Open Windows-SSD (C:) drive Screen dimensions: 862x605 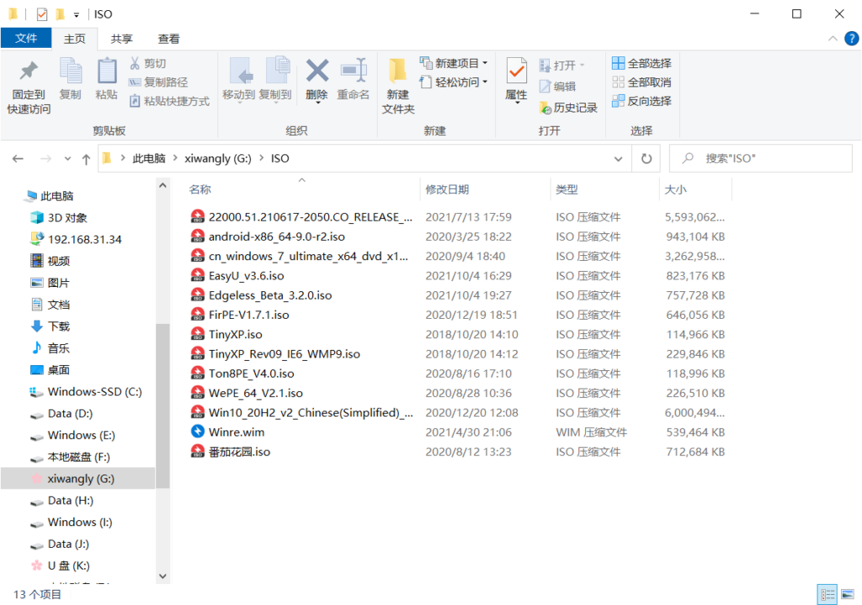tap(85, 392)
